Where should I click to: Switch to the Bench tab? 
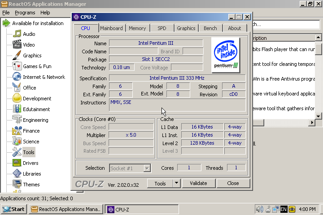tap(210, 28)
